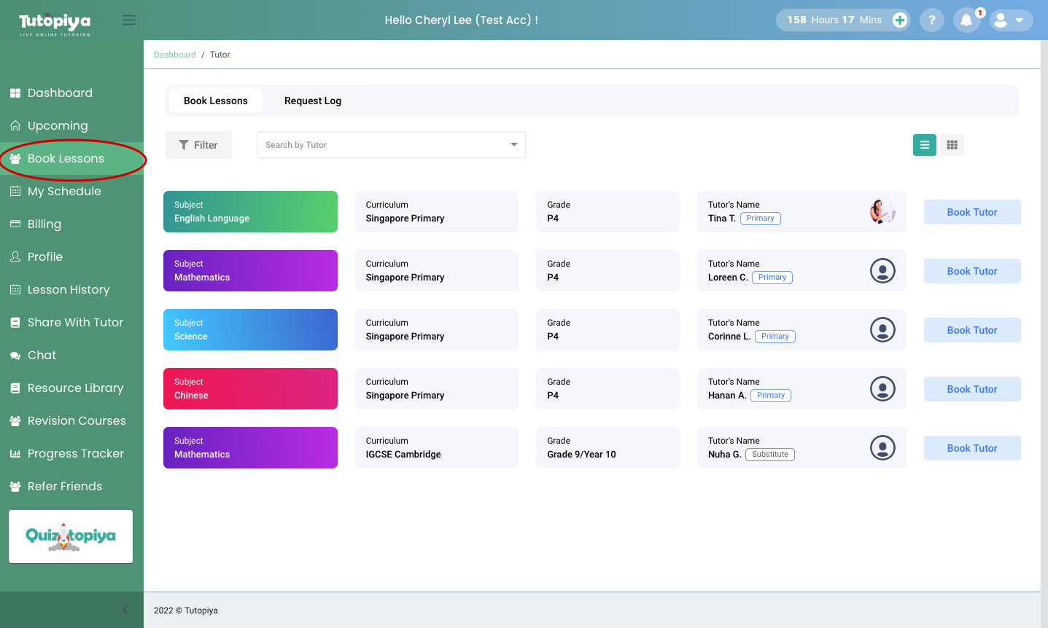Switch to the Request Log tab
This screenshot has width=1048, height=628.
click(312, 101)
